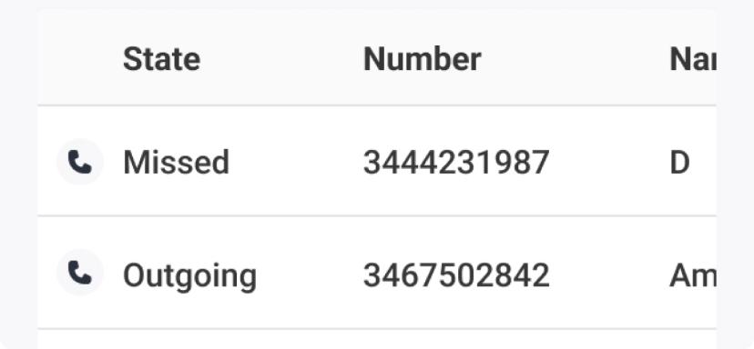
Task: Select the Outgoing state label
Action: click(x=190, y=275)
